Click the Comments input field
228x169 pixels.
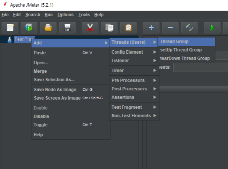coord(201,68)
